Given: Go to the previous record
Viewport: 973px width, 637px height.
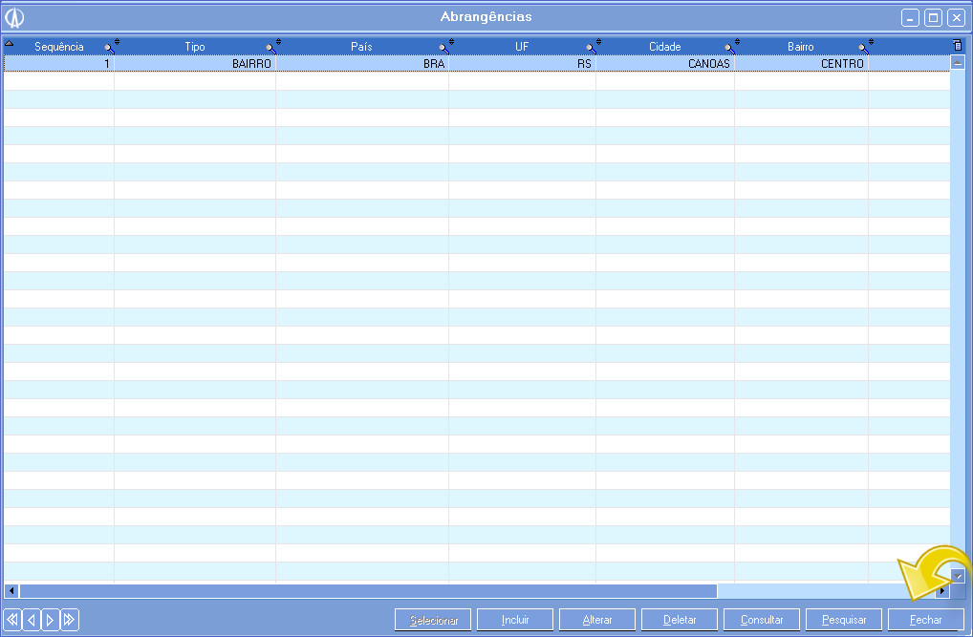Looking at the screenshot, I should click(32, 620).
